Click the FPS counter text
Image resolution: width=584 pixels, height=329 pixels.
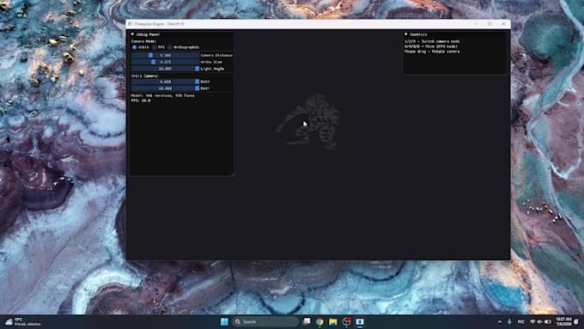coord(141,101)
